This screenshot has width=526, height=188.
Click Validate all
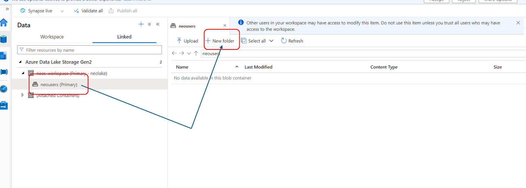pos(88,11)
